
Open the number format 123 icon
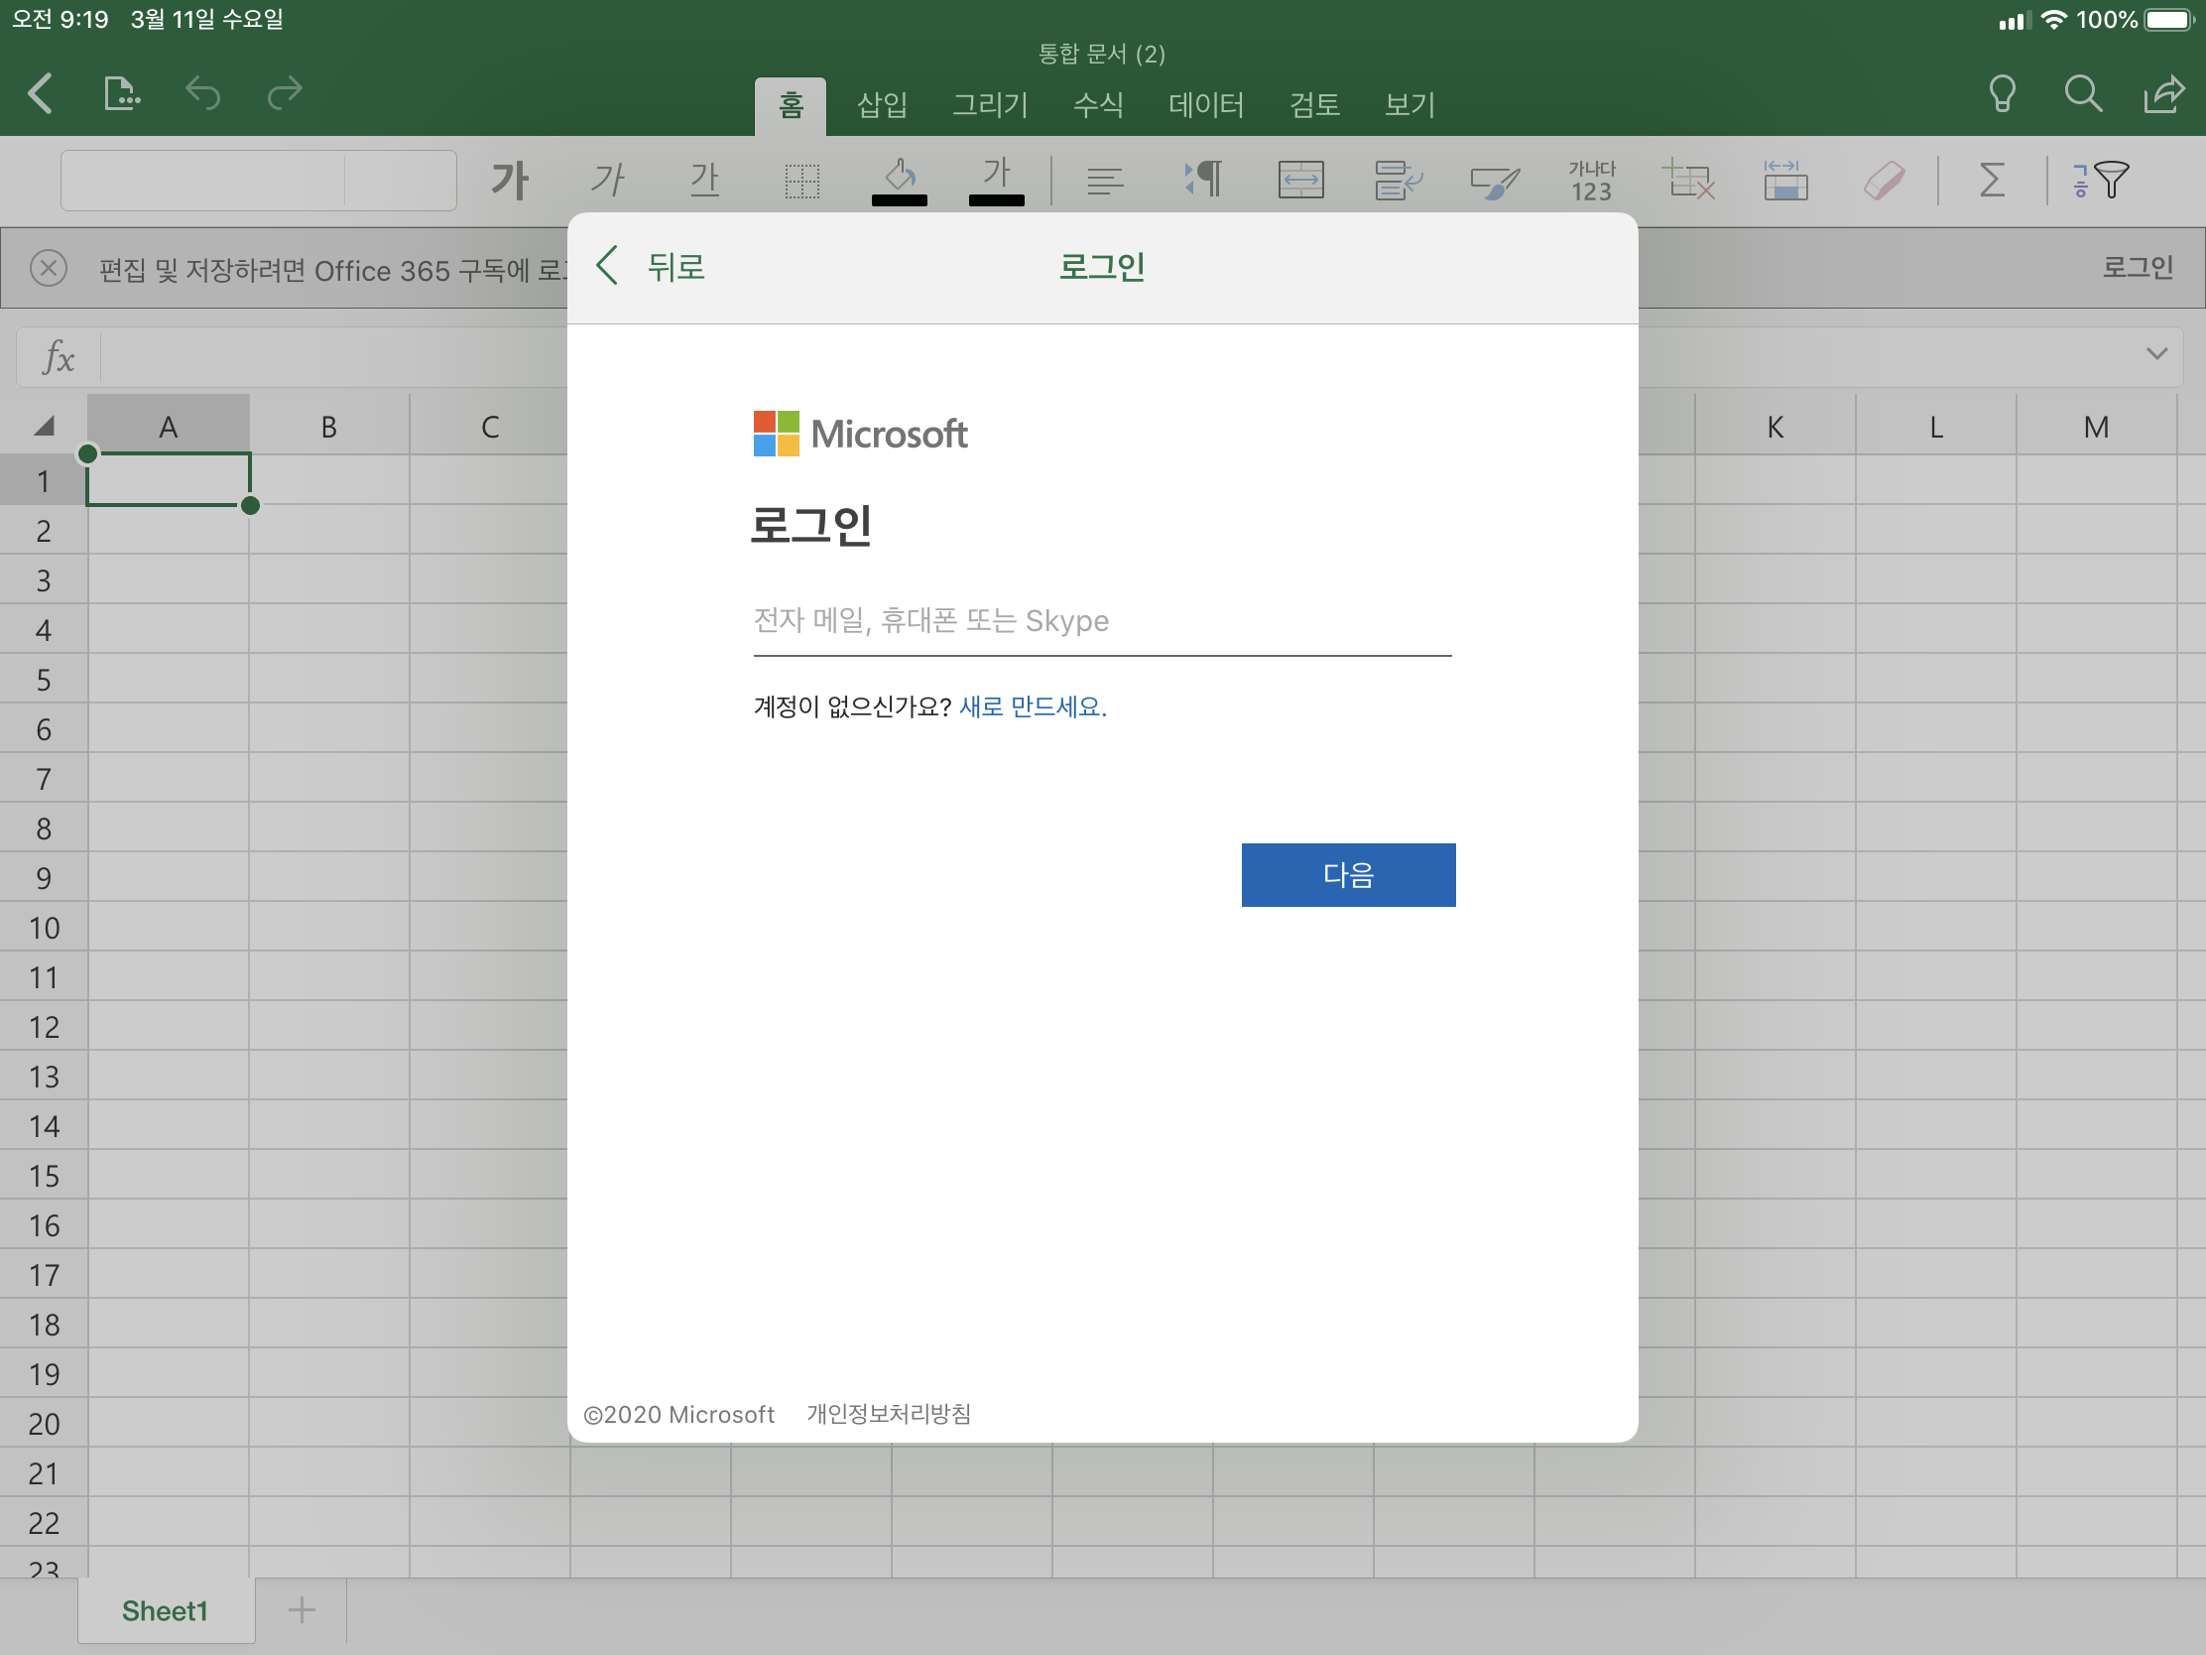[1591, 181]
